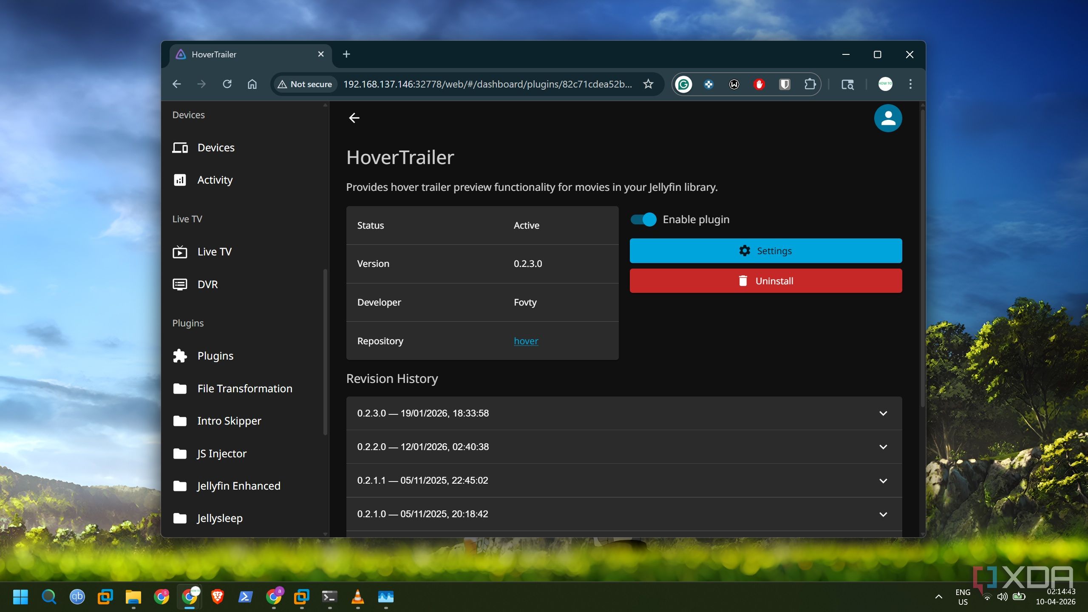Open the hover repository link
1088x612 pixels.
[526, 341]
